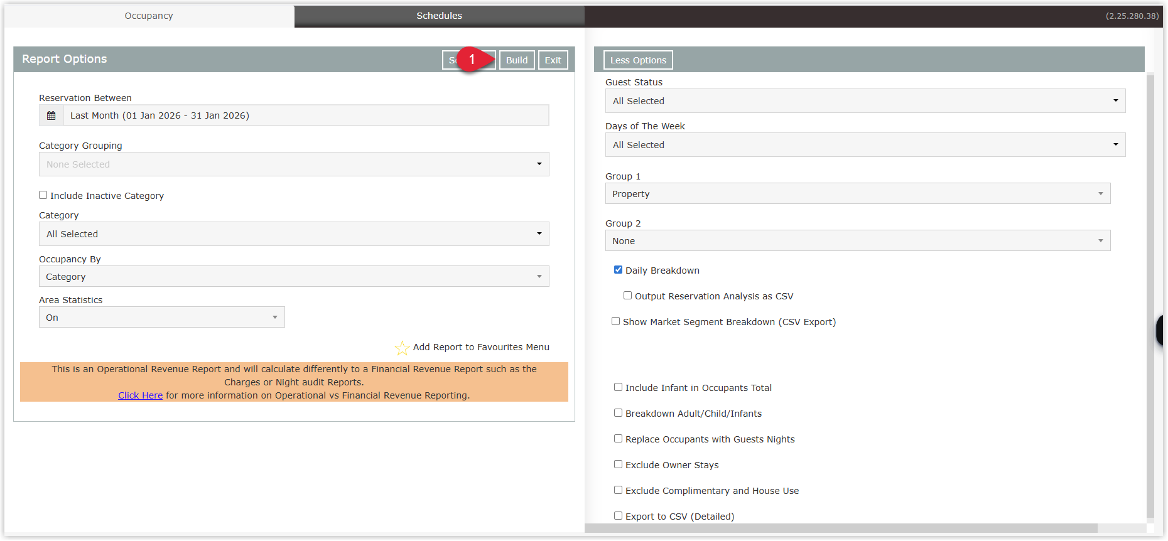Enable Breakdown Adult/Child/Infants checkbox
Screen dimensions: 1168x541
tap(618, 413)
